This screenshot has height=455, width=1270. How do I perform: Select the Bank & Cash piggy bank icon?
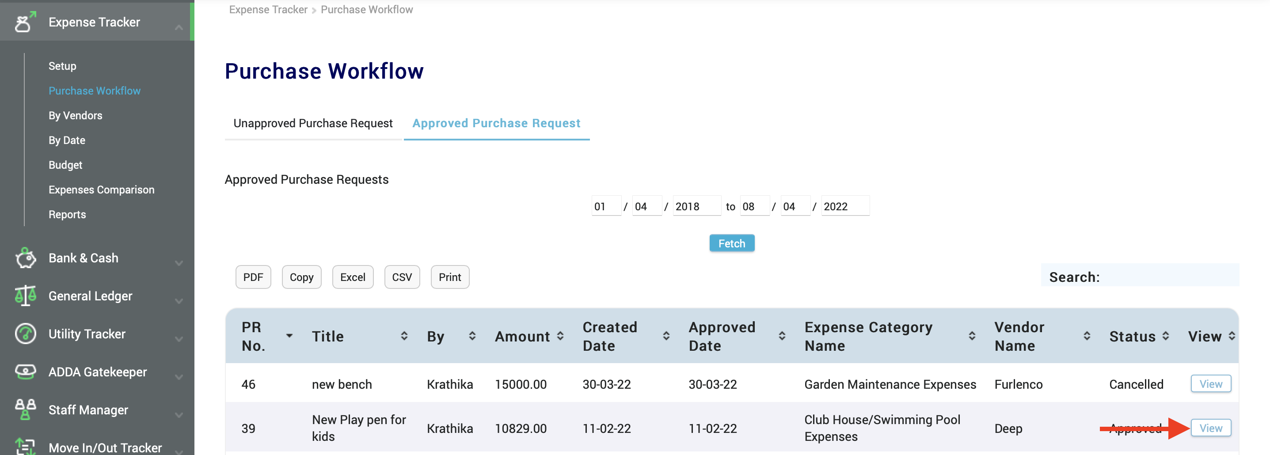click(25, 258)
